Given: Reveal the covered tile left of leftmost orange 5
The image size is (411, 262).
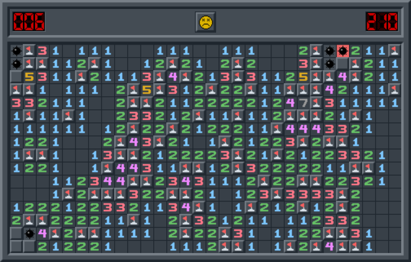Looking at the screenshot, I should 16,77.
